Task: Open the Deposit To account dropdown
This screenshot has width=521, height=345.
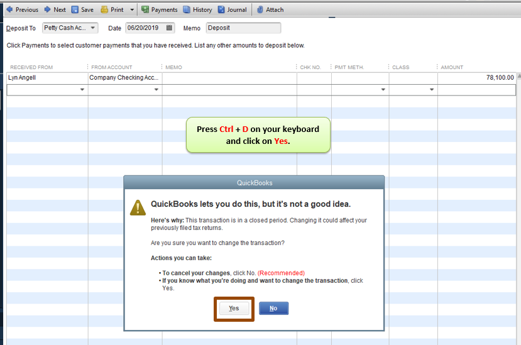Action: pos(93,28)
